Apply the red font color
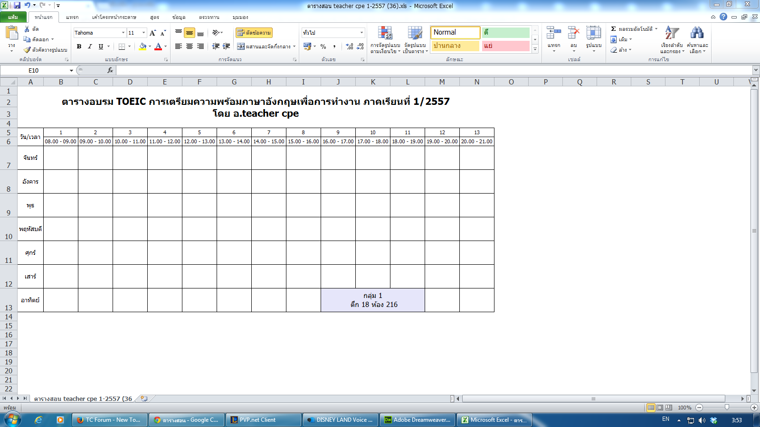 159,46
